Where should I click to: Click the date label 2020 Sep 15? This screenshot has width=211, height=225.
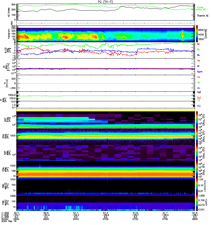9,221
